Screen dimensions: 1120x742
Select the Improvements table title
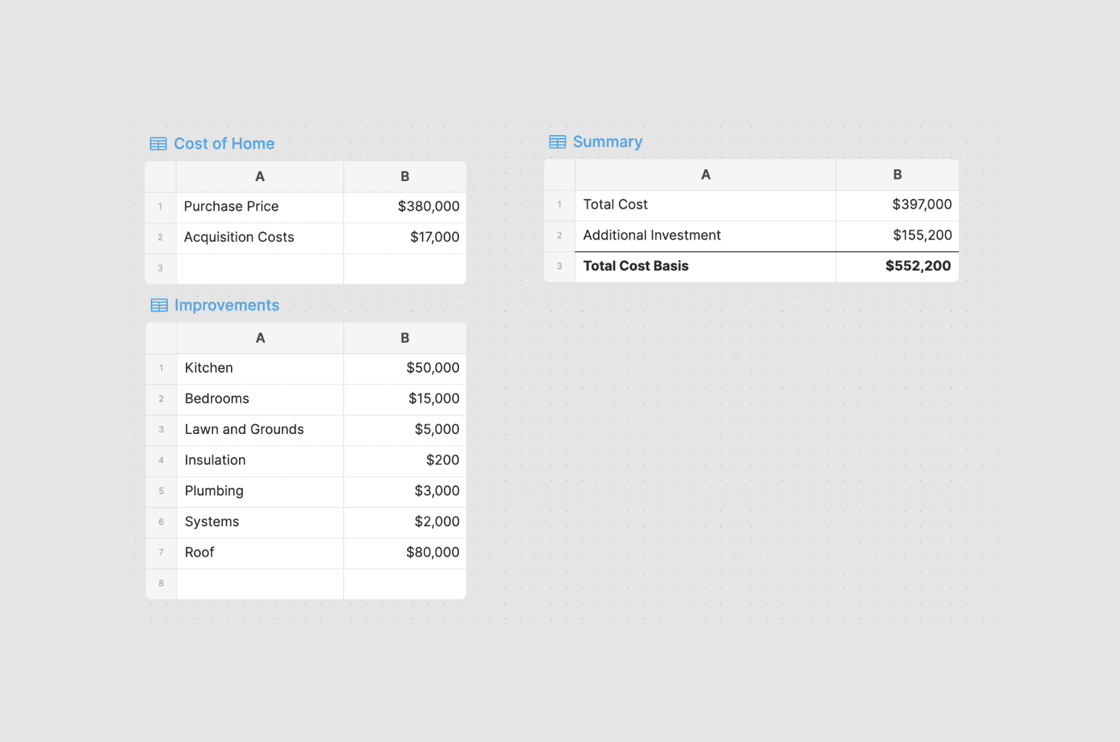[227, 306]
